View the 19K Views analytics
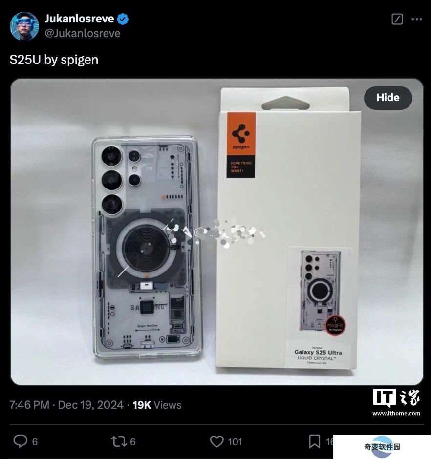 (157, 405)
